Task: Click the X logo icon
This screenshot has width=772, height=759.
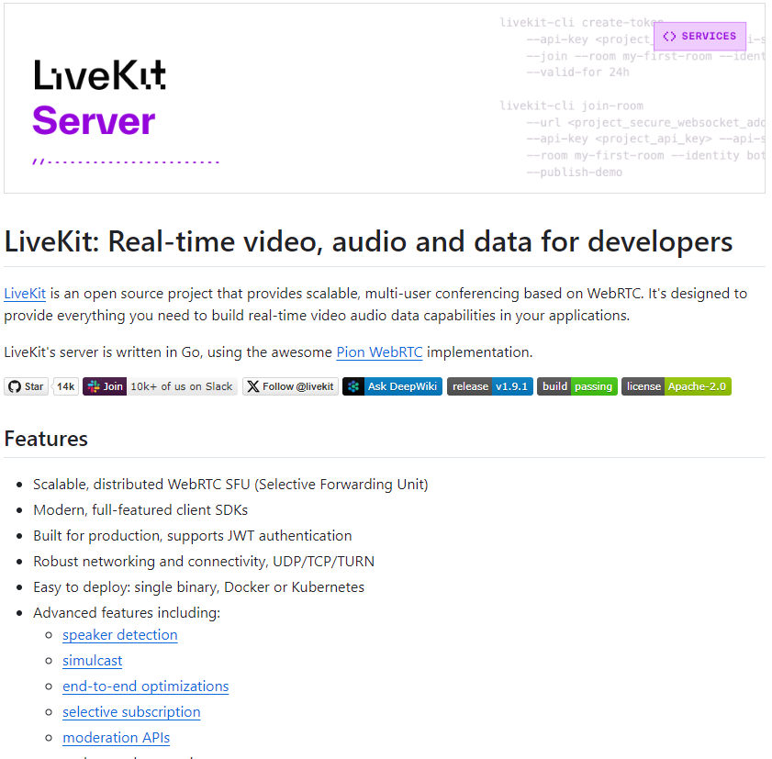Action: (x=253, y=386)
